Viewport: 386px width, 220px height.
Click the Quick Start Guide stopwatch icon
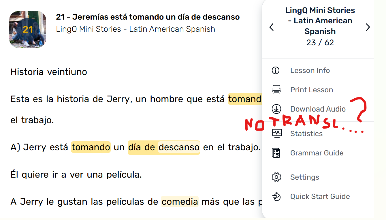coord(276,196)
